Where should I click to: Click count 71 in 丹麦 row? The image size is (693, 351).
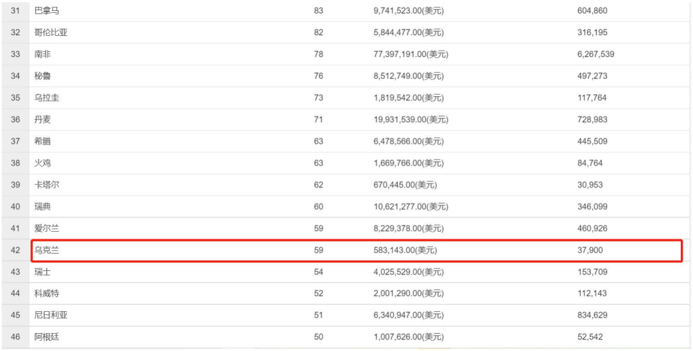pos(319,120)
